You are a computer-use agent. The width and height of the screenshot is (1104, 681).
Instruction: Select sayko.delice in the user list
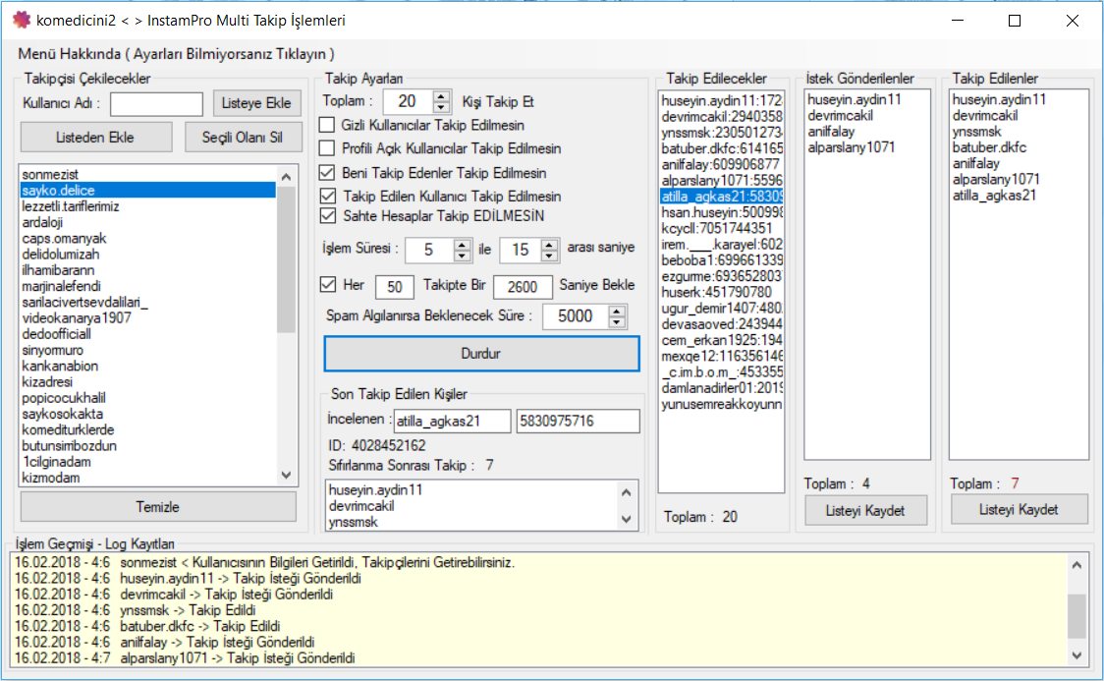148,190
